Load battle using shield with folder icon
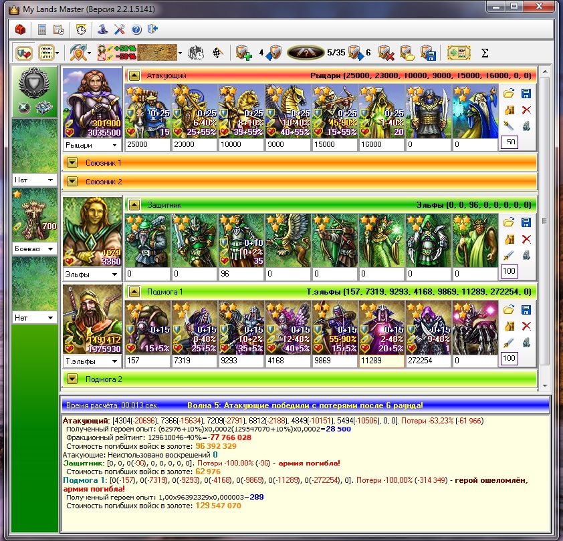This screenshot has width=563, height=541. 407,53
